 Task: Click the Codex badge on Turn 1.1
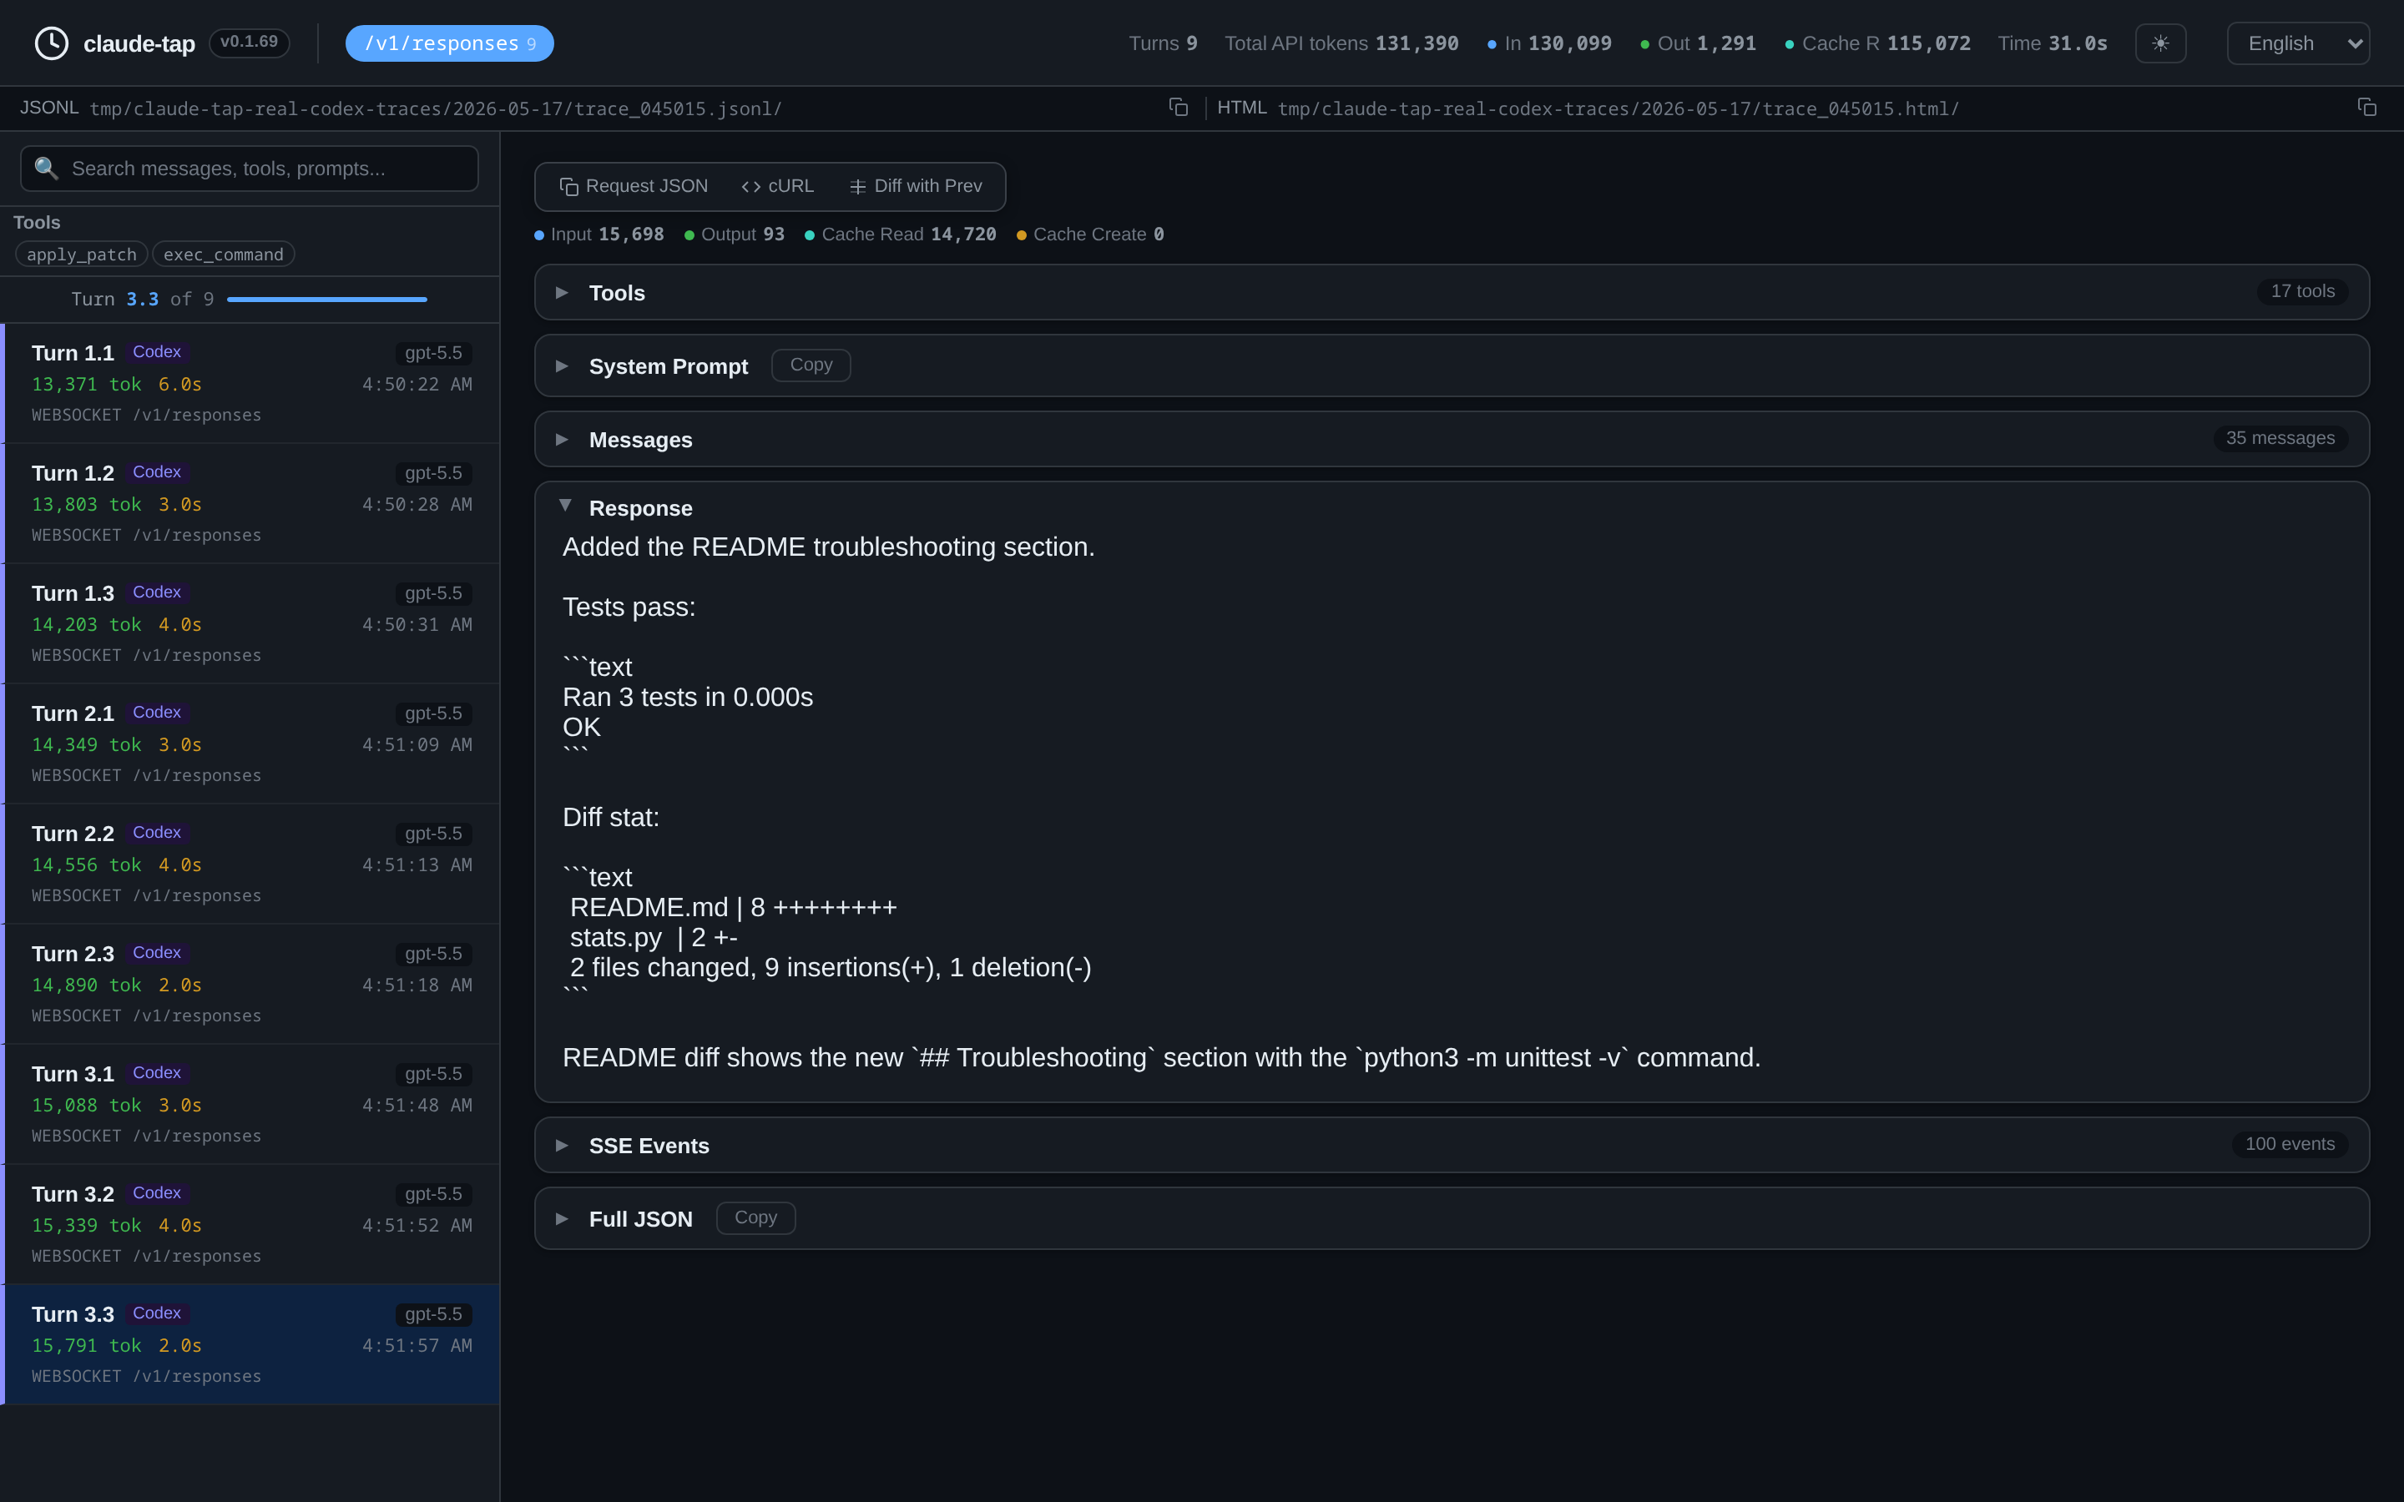(x=157, y=351)
